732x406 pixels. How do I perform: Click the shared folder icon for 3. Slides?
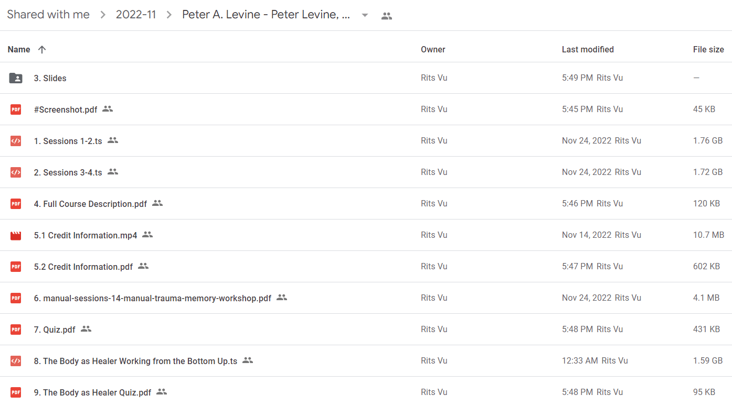coord(16,78)
